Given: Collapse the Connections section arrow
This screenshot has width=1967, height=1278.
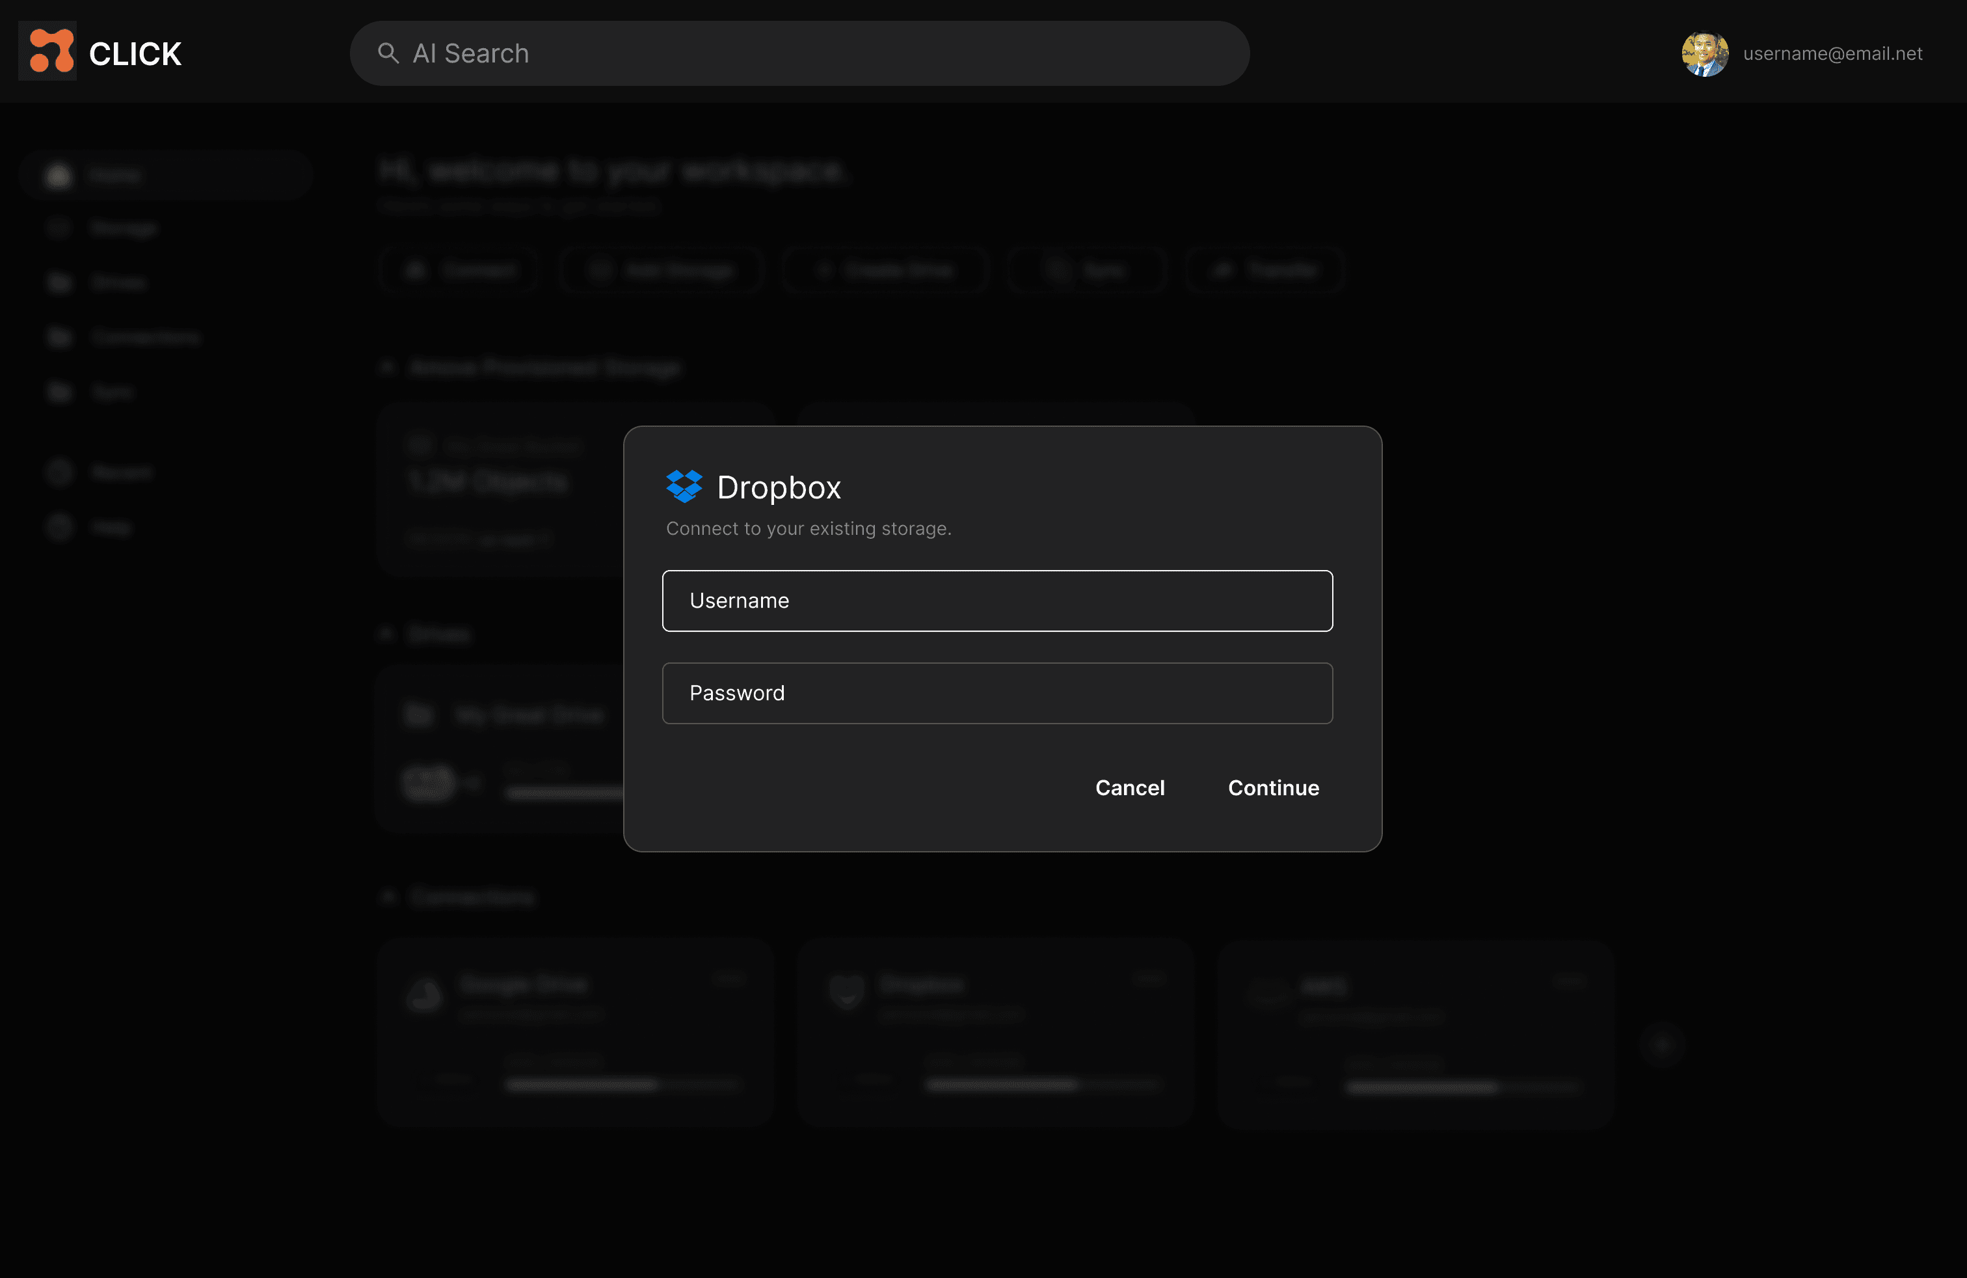Looking at the screenshot, I should [387, 897].
